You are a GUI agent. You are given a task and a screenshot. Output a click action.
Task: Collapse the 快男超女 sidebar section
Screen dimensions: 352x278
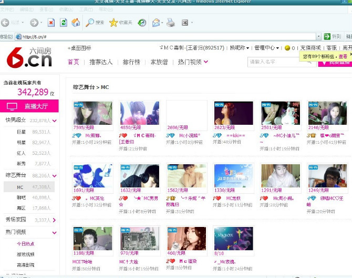pyautogui.click(x=54, y=121)
